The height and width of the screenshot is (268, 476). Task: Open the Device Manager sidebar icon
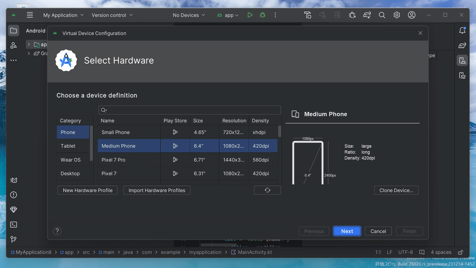(462, 60)
